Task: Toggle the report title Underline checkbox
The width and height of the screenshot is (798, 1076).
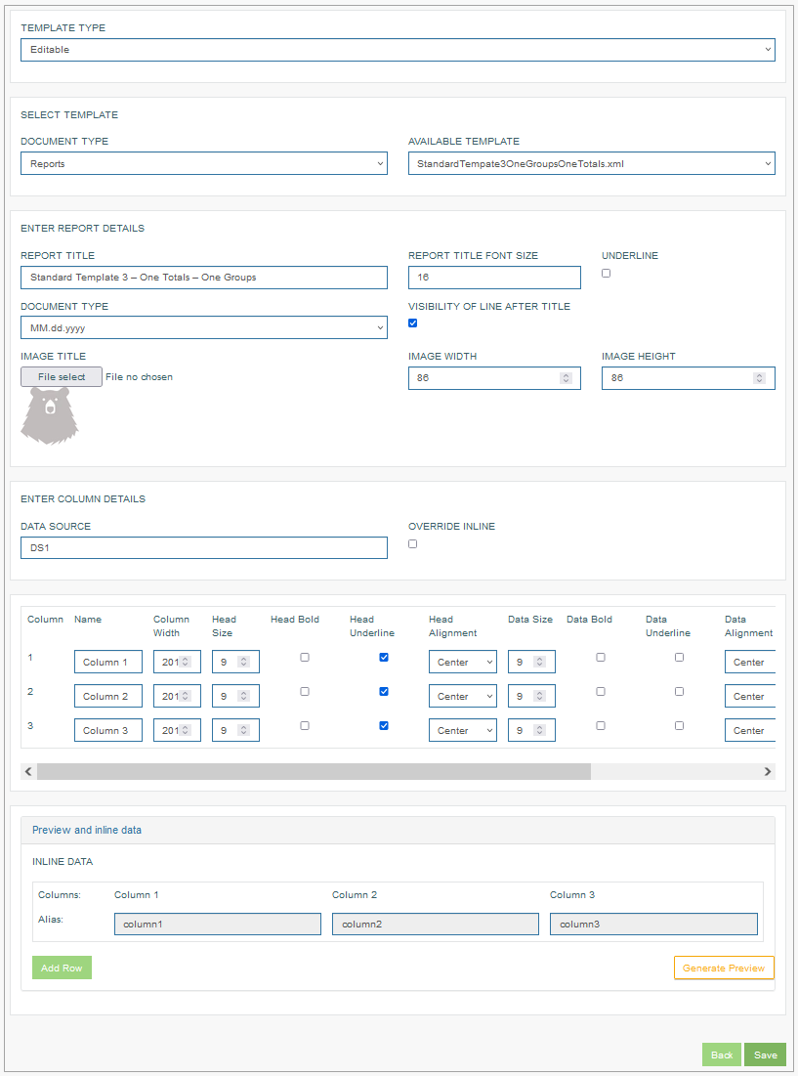Action: (606, 273)
